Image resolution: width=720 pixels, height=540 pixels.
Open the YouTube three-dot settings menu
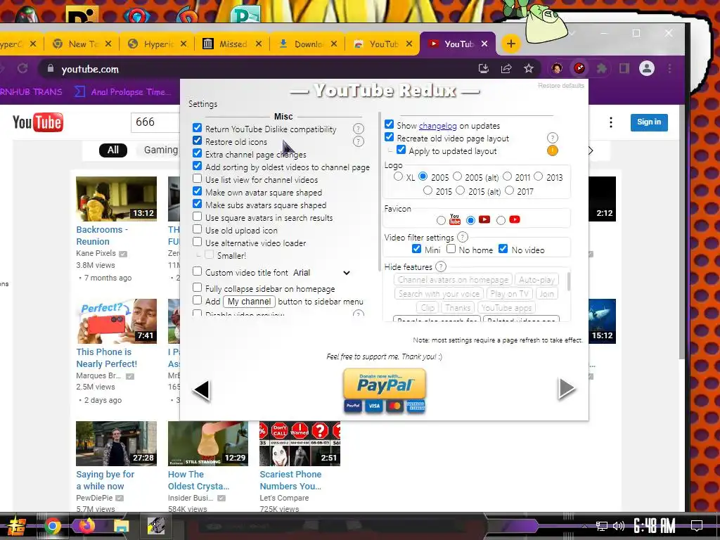pyautogui.click(x=611, y=122)
